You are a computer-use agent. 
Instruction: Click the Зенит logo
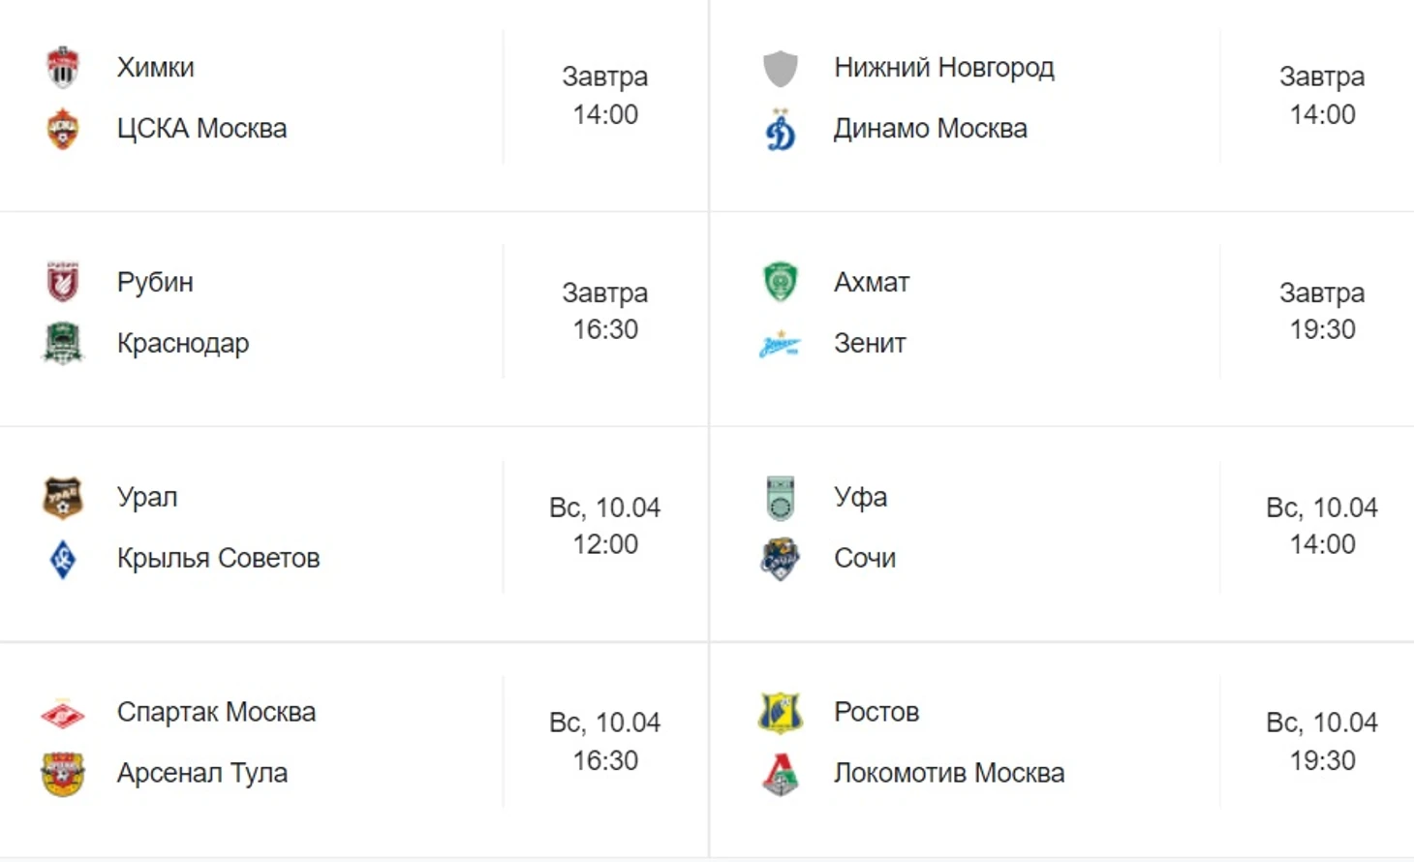coord(781,344)
